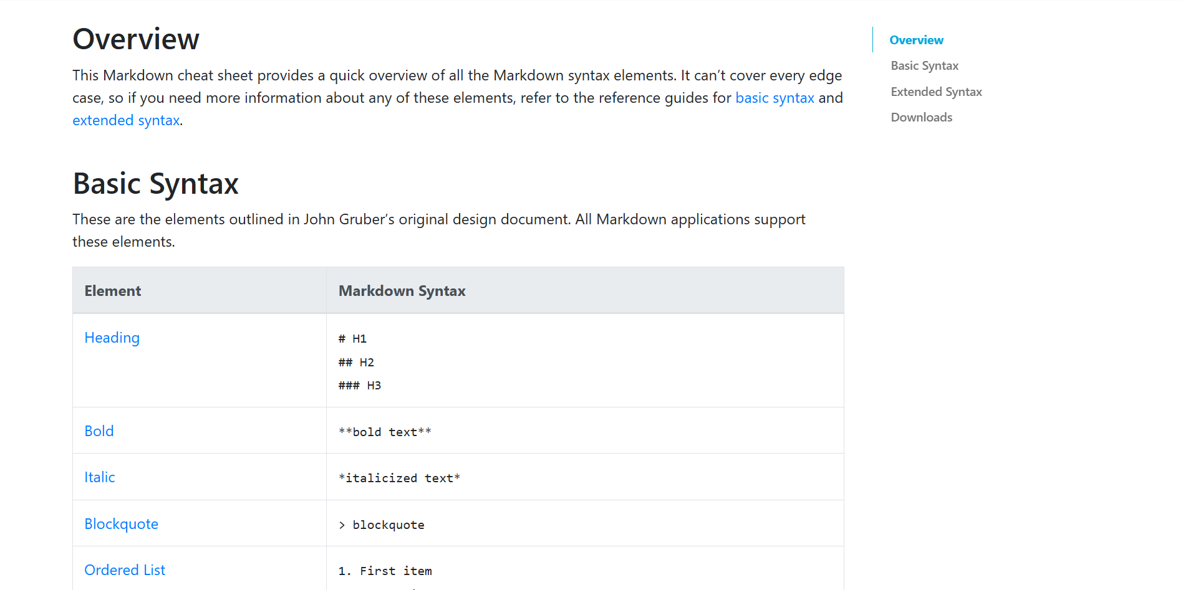Open the Italic element link
Image resolution: width=1183 pixels, height=590 pixels.
100,477
